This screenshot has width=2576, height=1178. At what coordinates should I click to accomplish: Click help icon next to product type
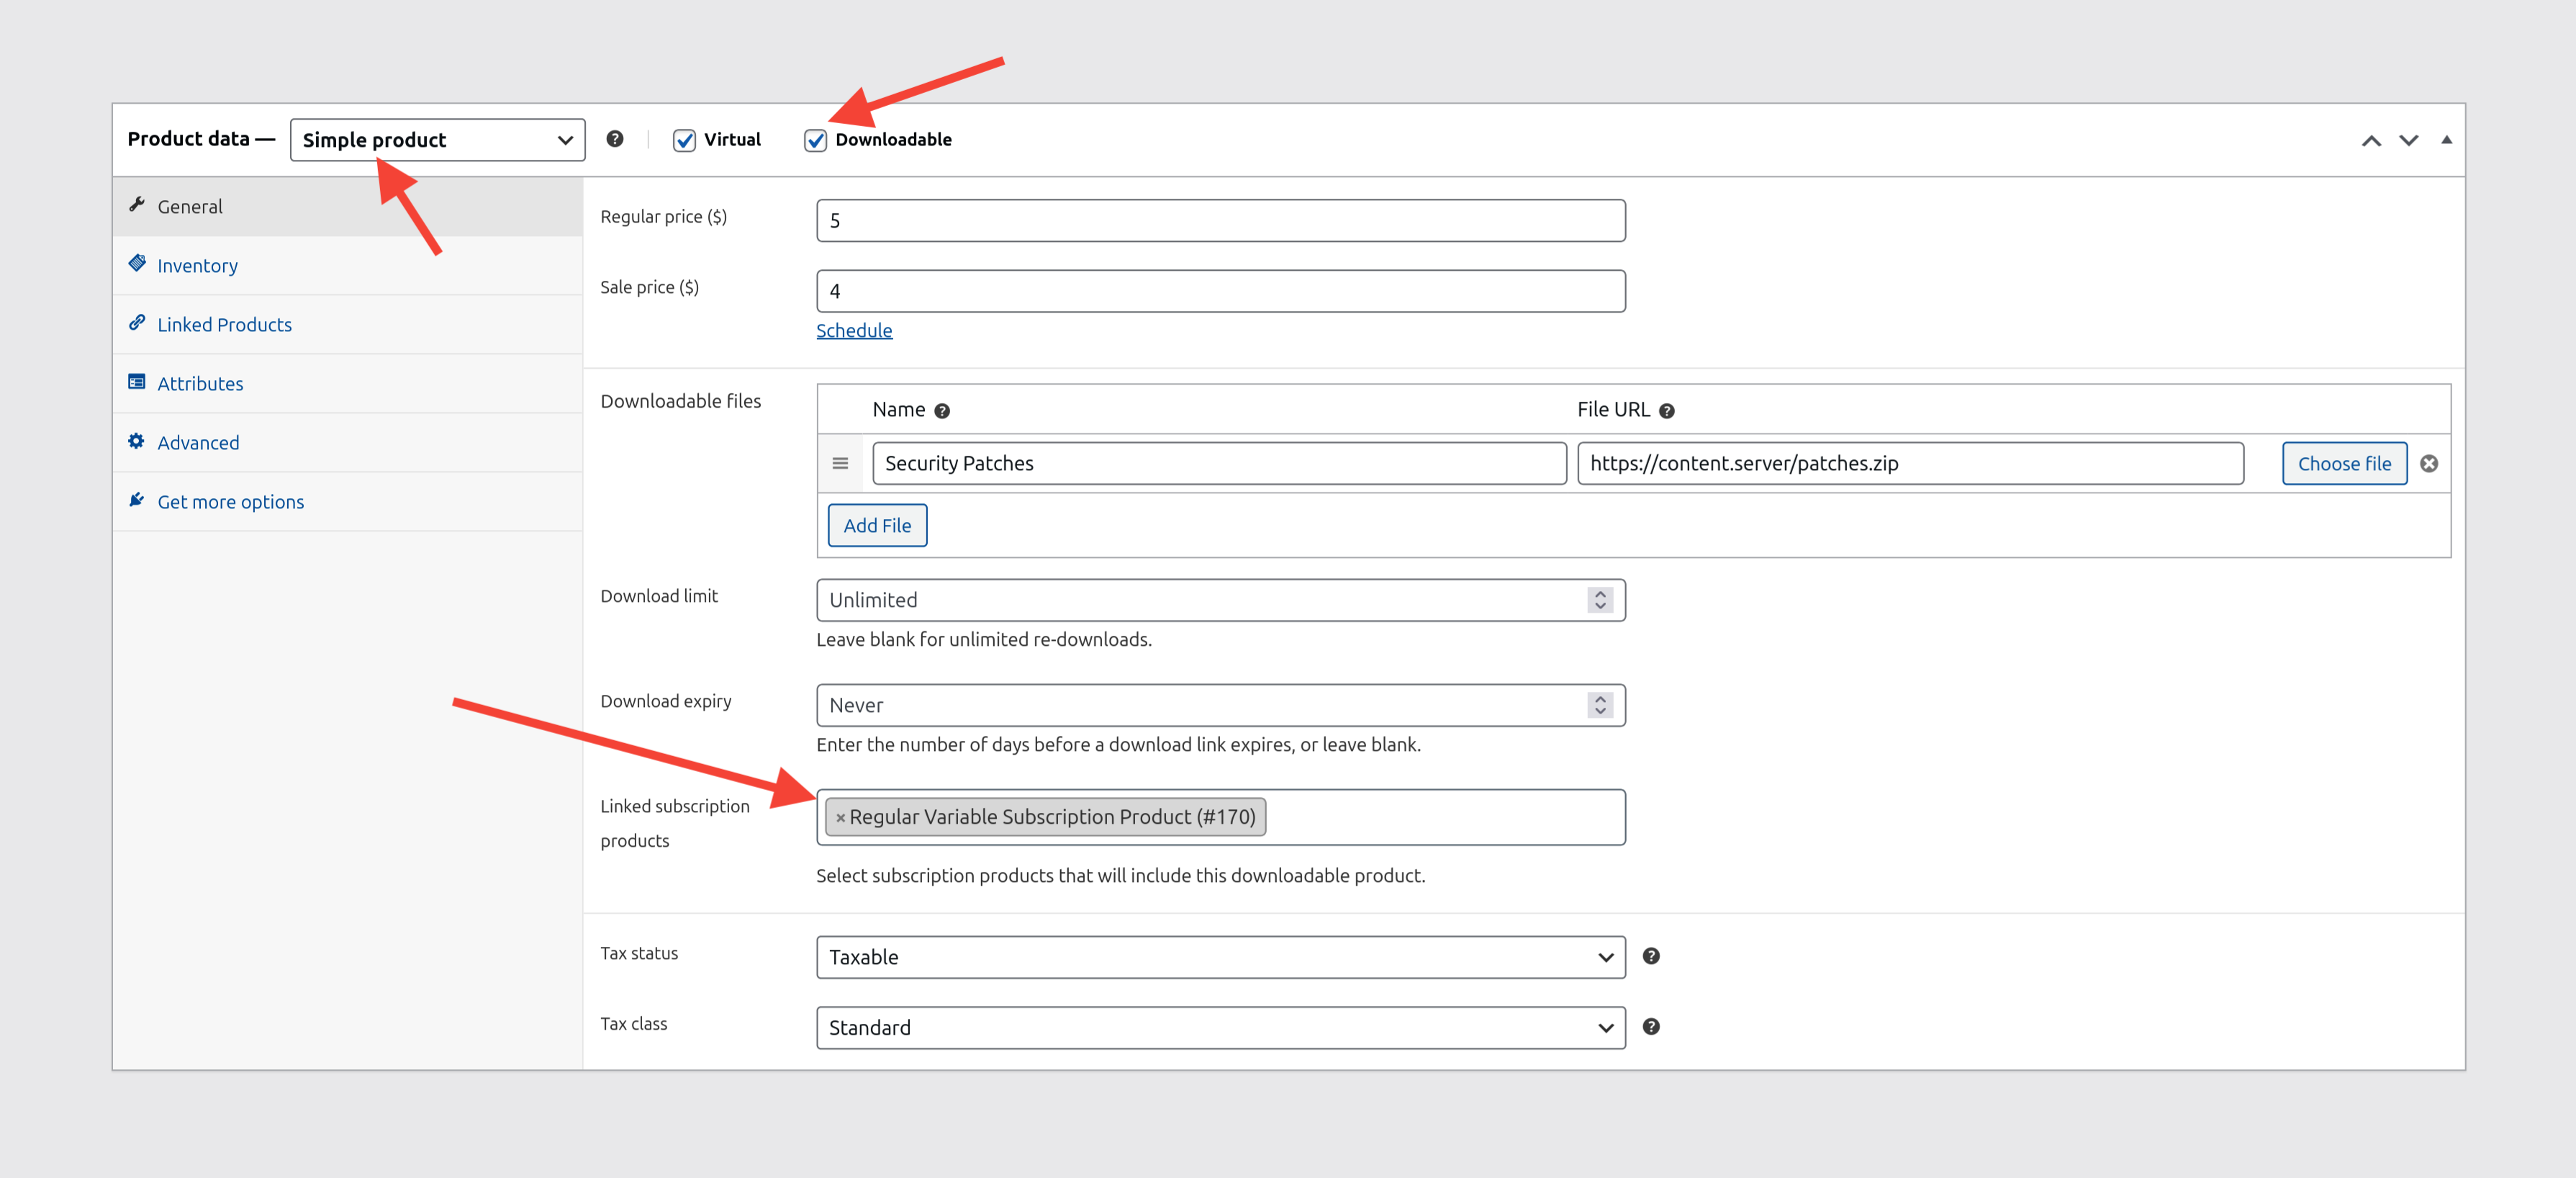[x=615, y=139]
